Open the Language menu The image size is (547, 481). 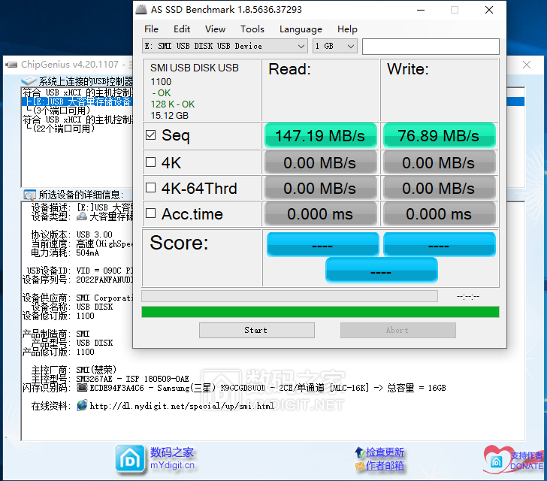[x=301, y=29]
